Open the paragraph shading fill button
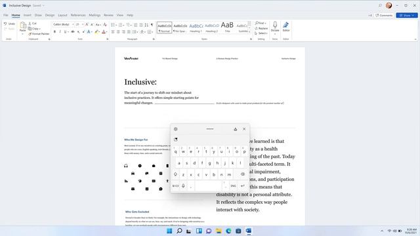Image resolution: width=420 pixels, height=236 pixels. 142,32
